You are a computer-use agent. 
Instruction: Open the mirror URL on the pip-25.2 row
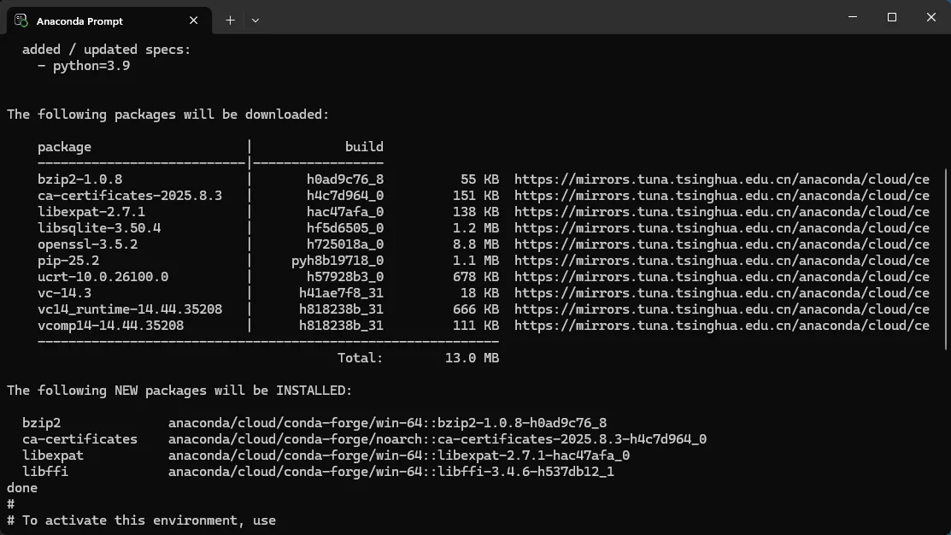tap(721, 261)
